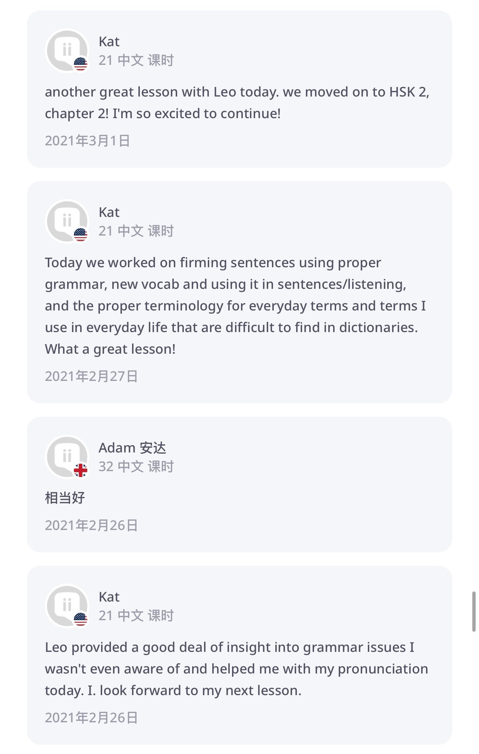Tap Adam 安达's profile avatar

coord(66,457)
